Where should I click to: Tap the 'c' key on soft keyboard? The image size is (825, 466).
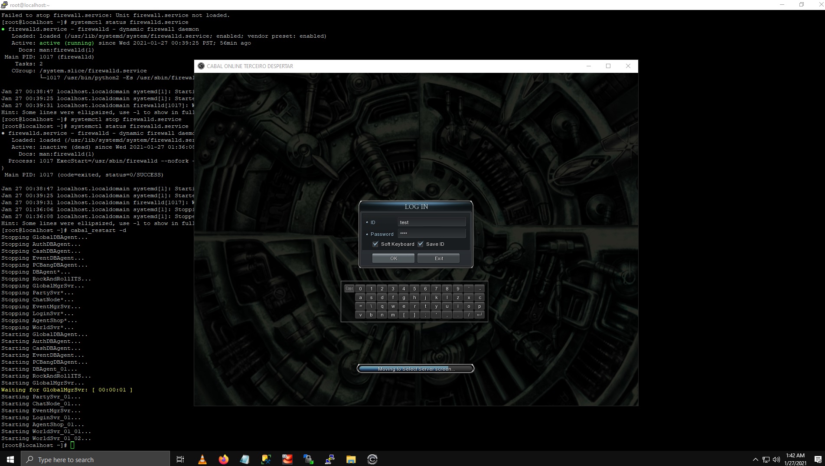pyautogui.click(x=479, y=297)
